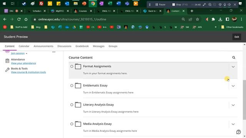This screenshot has width=246, height=138.
Task: Click the recorder zoom-in magnifier
Action: tap(210, 5)
